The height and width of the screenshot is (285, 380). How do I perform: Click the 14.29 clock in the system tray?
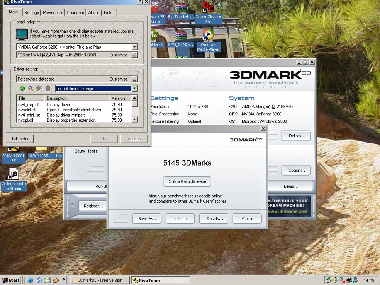point(369,281)
